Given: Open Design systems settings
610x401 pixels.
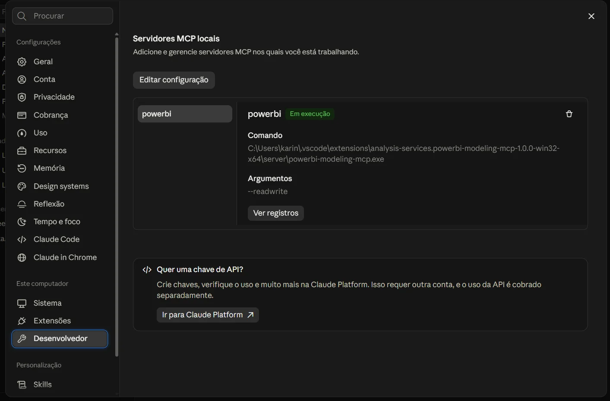Looking at the screenshot, I should click(x=60, y=186).
